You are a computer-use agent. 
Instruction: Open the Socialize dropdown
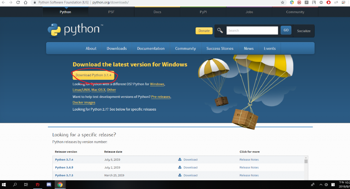[x=304, y=31]
